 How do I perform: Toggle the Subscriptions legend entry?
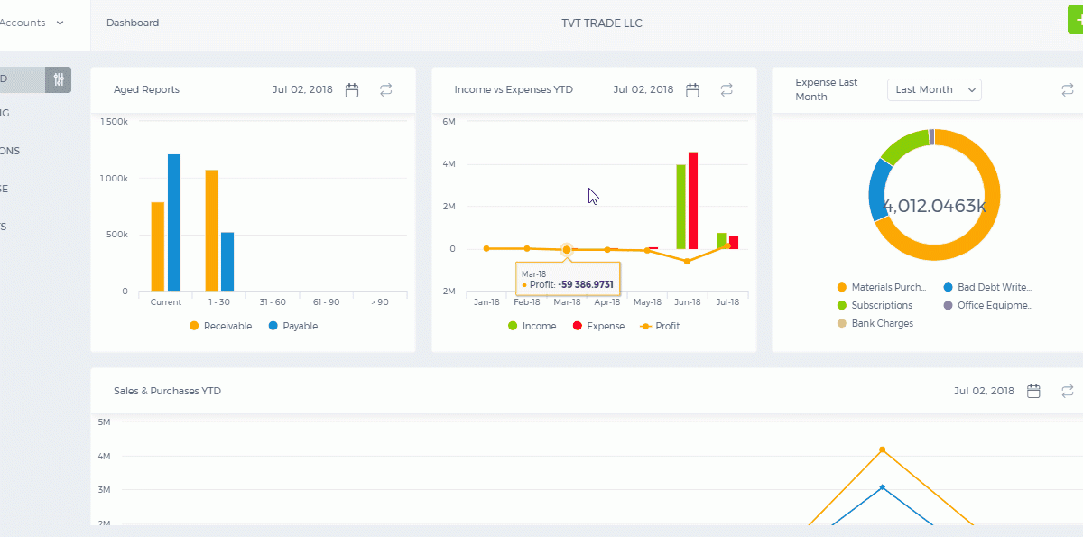coord(875,305)
